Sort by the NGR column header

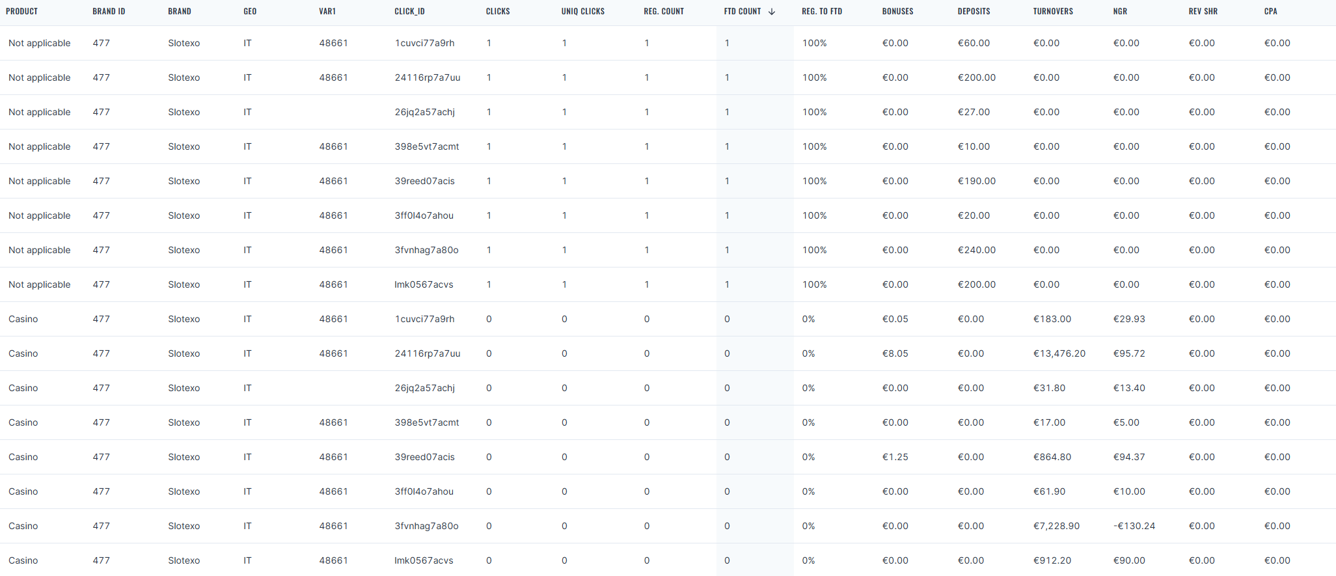[1120, 12]
